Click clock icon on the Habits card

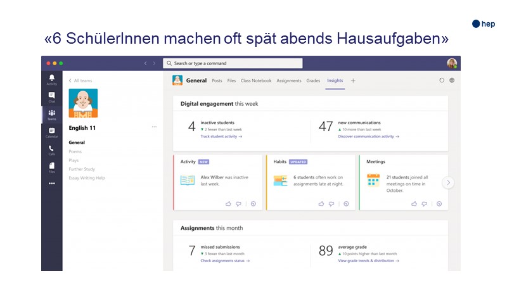tap(346, 204)
